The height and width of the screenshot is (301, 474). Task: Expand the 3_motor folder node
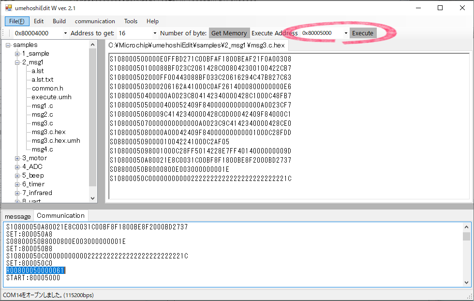click(17, 158)
